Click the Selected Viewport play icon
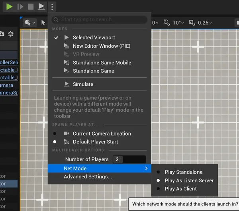This screenshot has width=239, height=211. tap(67, 37)
